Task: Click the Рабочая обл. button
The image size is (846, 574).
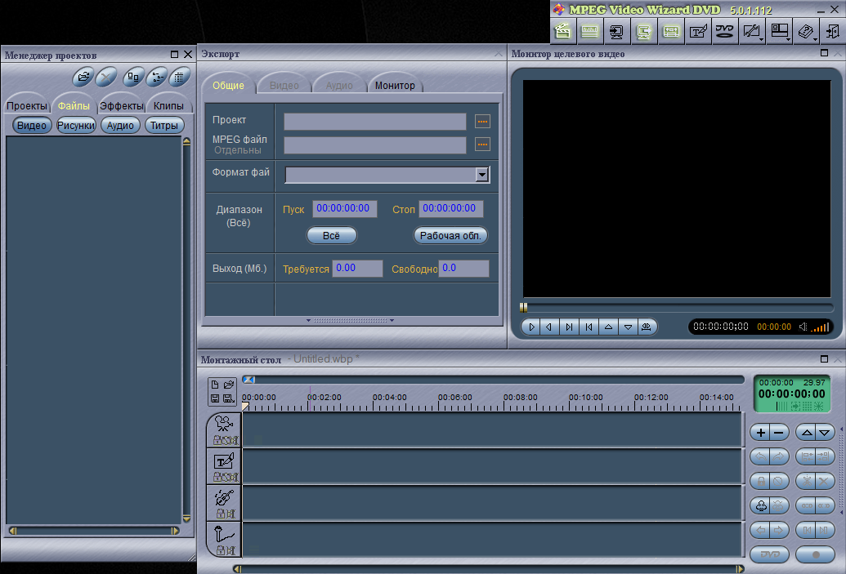Action: coord(451,236)
